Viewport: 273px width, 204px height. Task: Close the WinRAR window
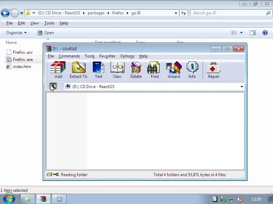pos(239,49)
